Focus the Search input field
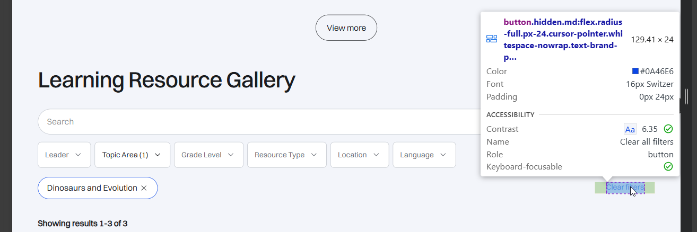The height and width of the screenshot is (232, 697). (x=255, y=122)
